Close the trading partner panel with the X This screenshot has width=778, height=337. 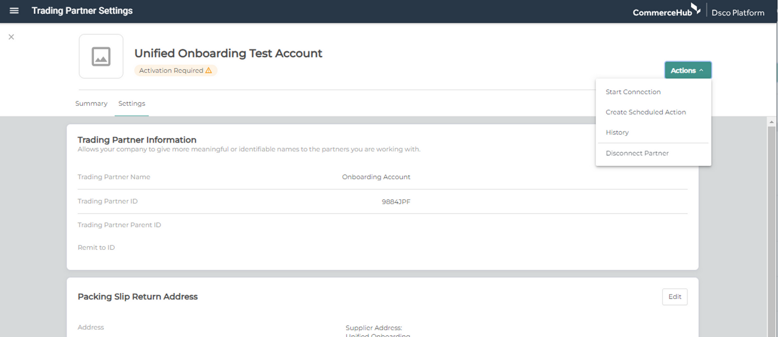coord(11,37)
